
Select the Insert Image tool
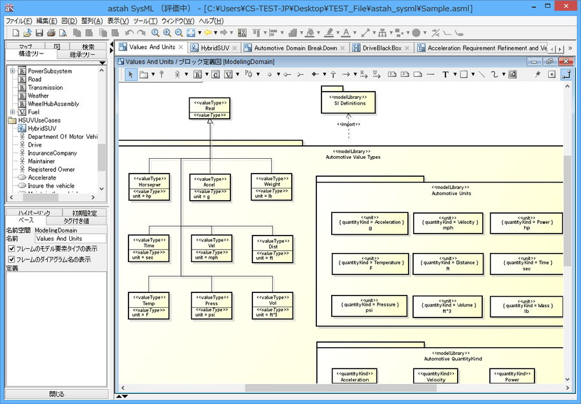513,74
